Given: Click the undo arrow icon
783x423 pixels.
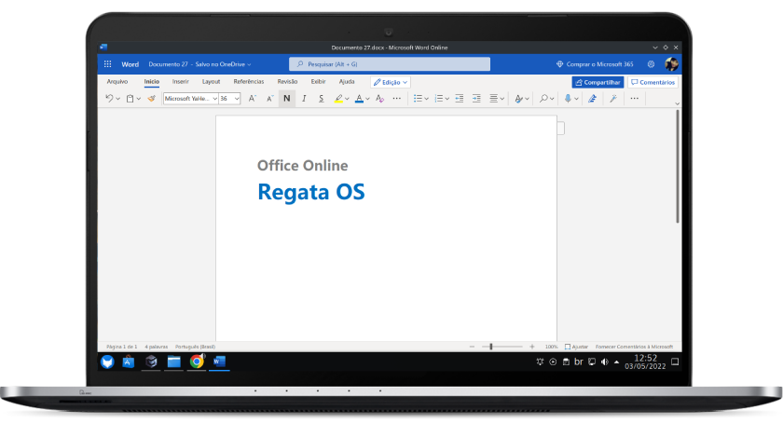Looking at the screenshot, I should [x=109, y=99].
